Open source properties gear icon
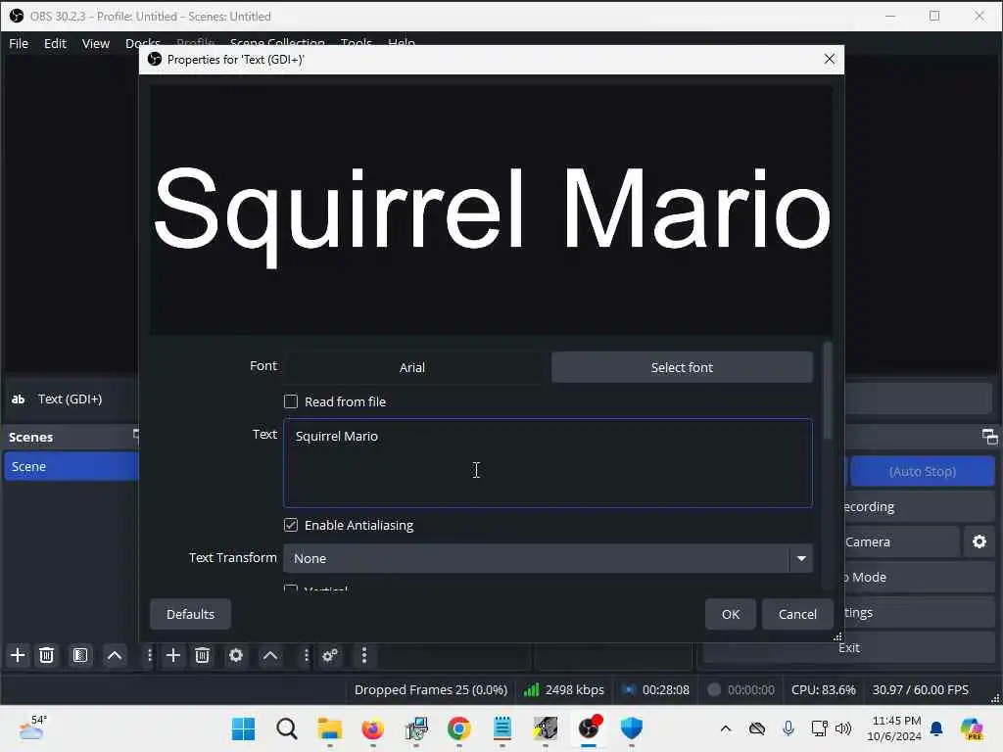 (x=236, y=655)
